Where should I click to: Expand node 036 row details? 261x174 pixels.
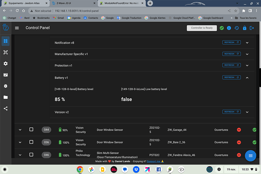tap(20, 142)
